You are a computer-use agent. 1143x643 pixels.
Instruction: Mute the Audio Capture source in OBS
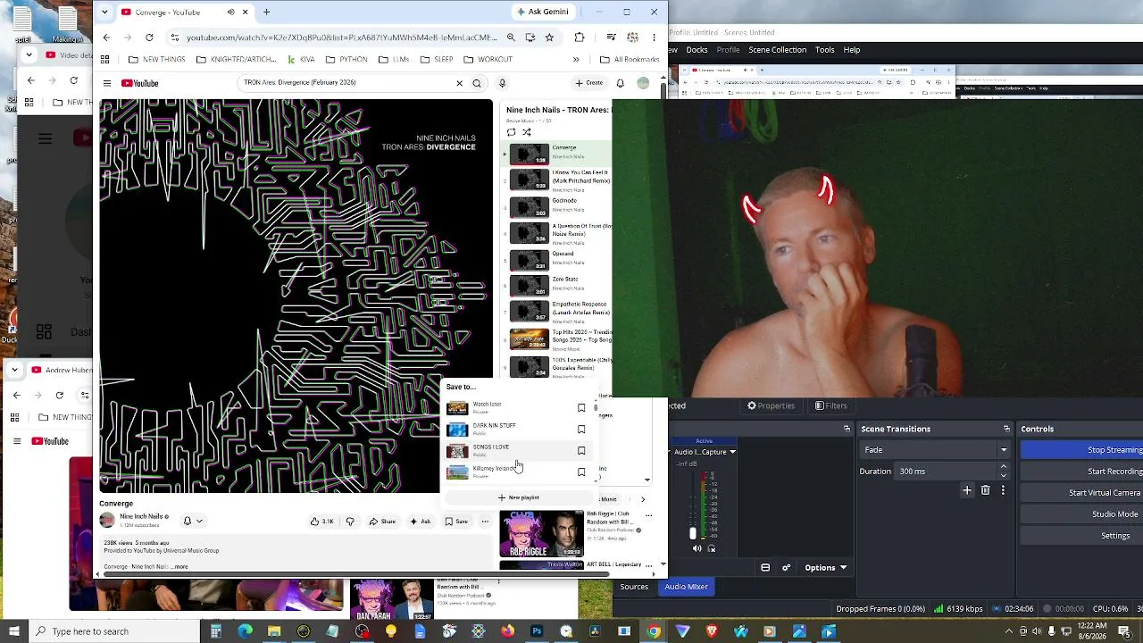pyautogui.click(x=697, y=548)
